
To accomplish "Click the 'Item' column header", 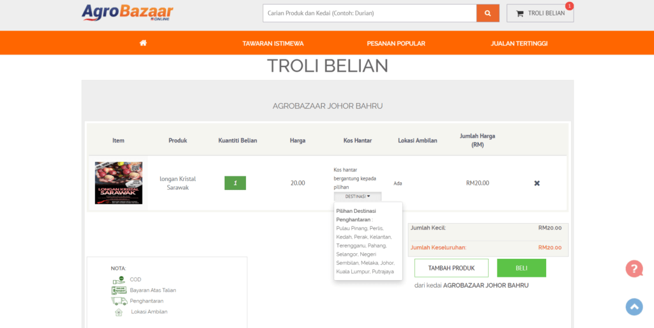I will click(118, 141).
